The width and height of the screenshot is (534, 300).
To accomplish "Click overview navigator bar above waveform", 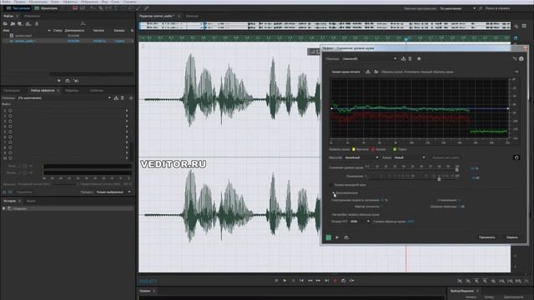I will (x=325, y=26).
